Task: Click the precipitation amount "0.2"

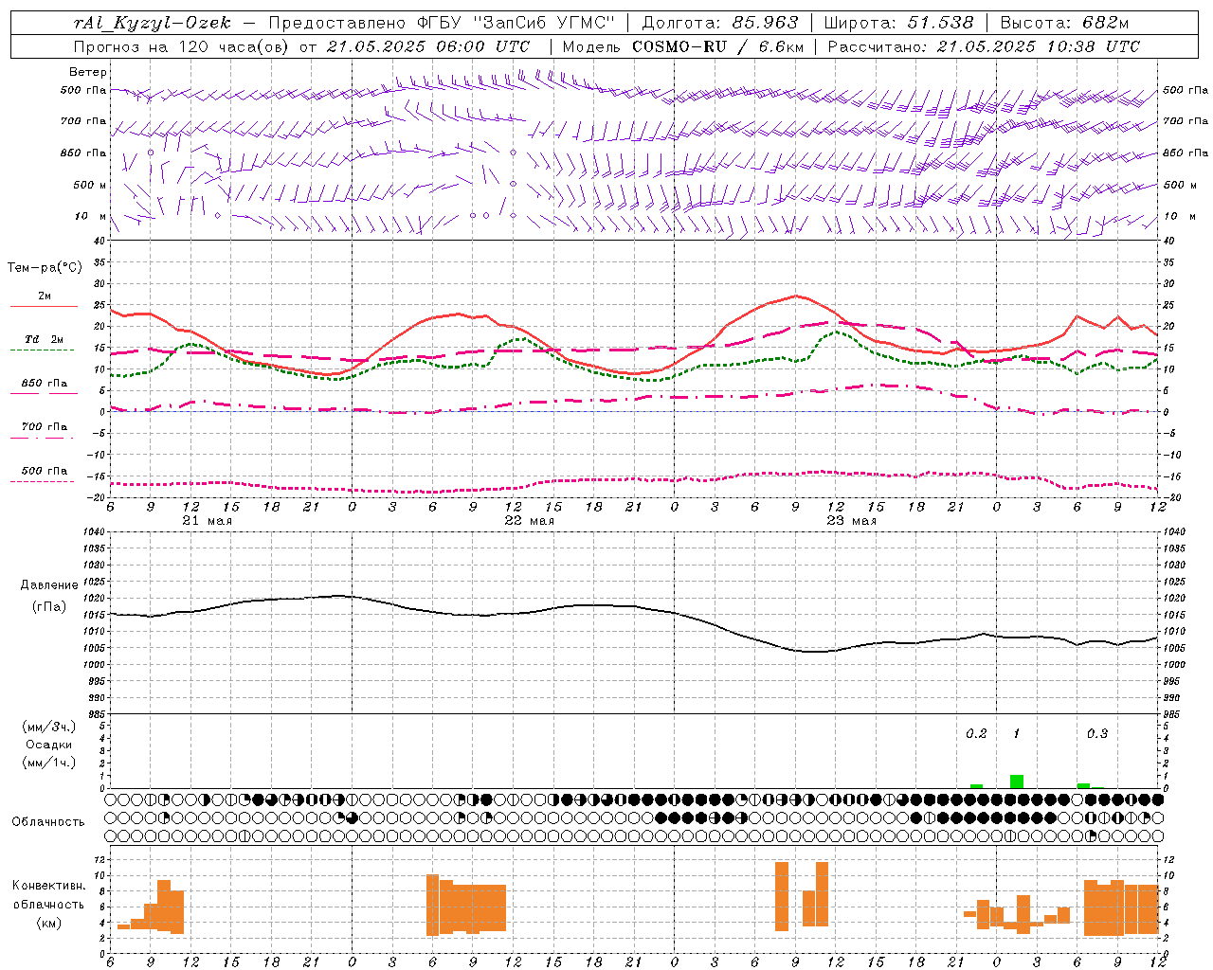Action: [976, 734]
